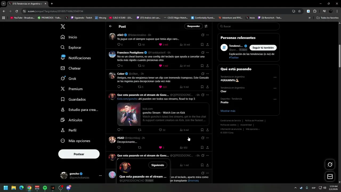The image size is (341, 192).
Task: Click the Responder button
Action: click(193, 26)
